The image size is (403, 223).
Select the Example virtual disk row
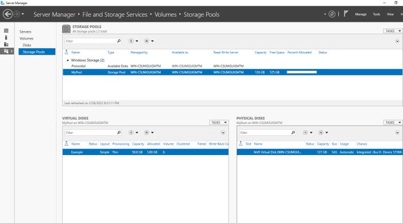click(x=146, y=152)
